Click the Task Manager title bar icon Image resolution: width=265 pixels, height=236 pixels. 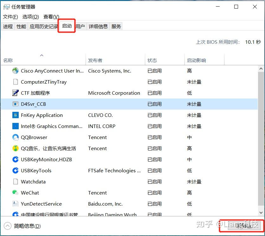point(6,7)
